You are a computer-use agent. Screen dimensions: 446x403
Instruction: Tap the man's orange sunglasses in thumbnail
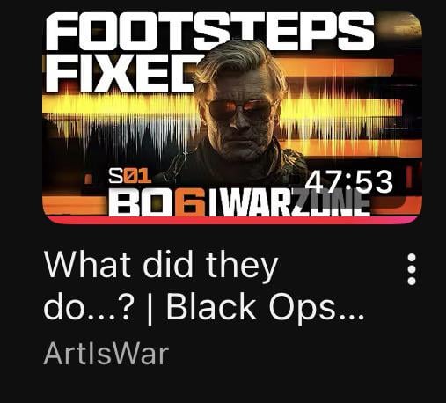pyautogui.click(x=242, y=107)
